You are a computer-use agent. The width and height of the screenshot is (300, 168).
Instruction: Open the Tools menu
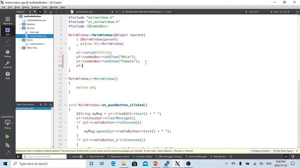click(x=45, y=7)
